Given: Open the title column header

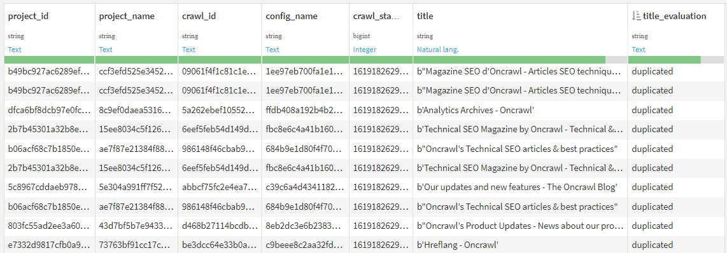Looking at the screenshot, I should [x=425, y=16].
